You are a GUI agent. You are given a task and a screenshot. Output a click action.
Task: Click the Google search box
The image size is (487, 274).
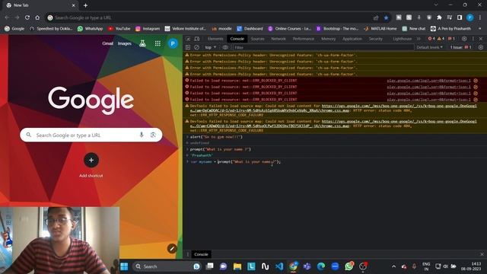91,135
